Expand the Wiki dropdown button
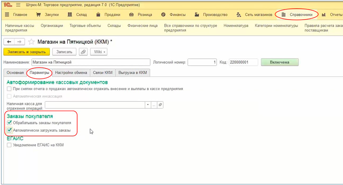343x185 pixels. 99,52
